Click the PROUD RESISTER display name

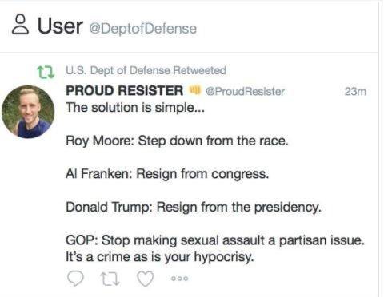click(125, 90)
